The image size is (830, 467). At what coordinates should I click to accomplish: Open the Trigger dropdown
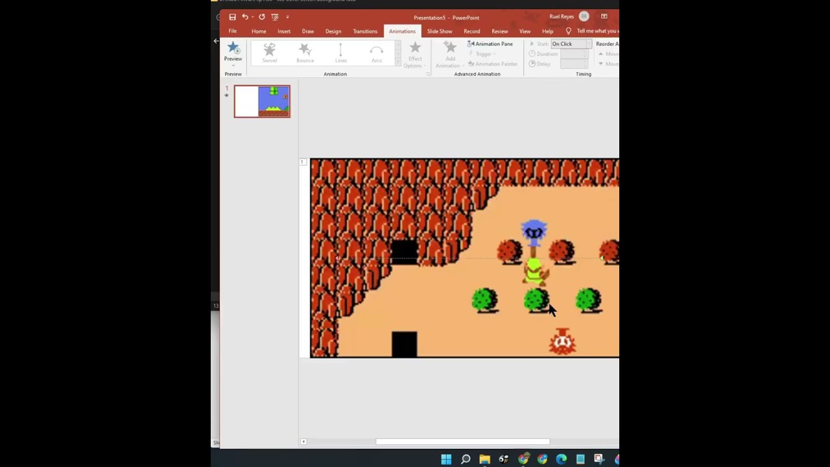(483, 54)
